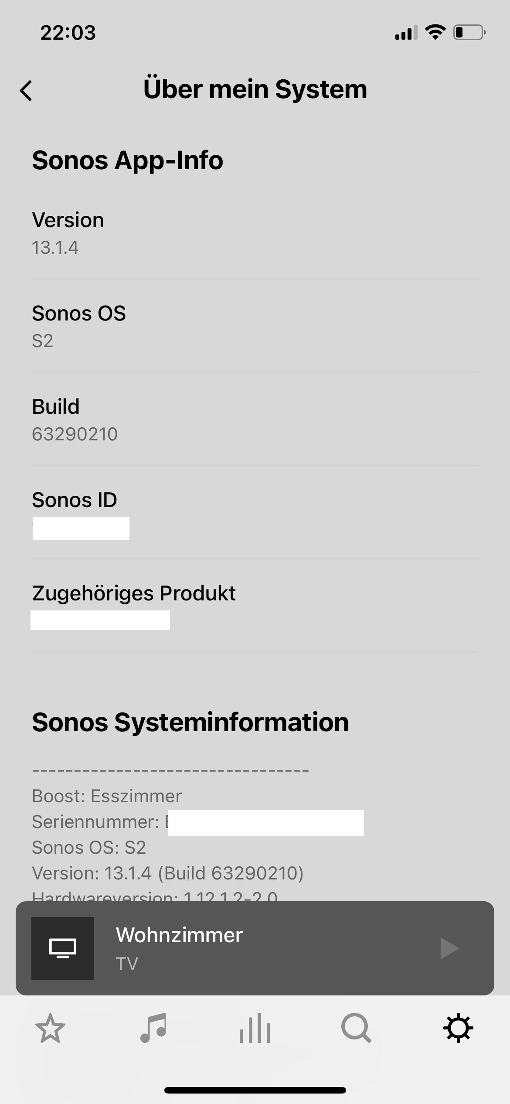Open the Search magnifier tab
Viewport: 510px width, 1104px height.
pos(356,1028)
